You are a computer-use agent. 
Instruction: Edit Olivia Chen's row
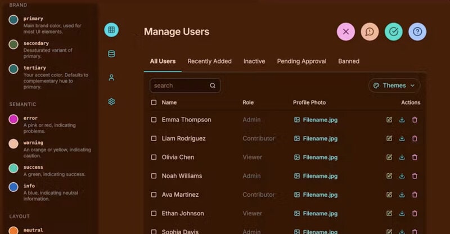[x=389, y=157]
